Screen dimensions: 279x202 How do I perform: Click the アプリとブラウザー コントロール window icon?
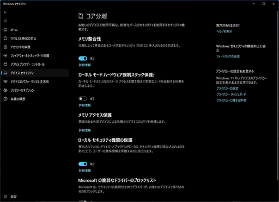(x=5, y=64)
